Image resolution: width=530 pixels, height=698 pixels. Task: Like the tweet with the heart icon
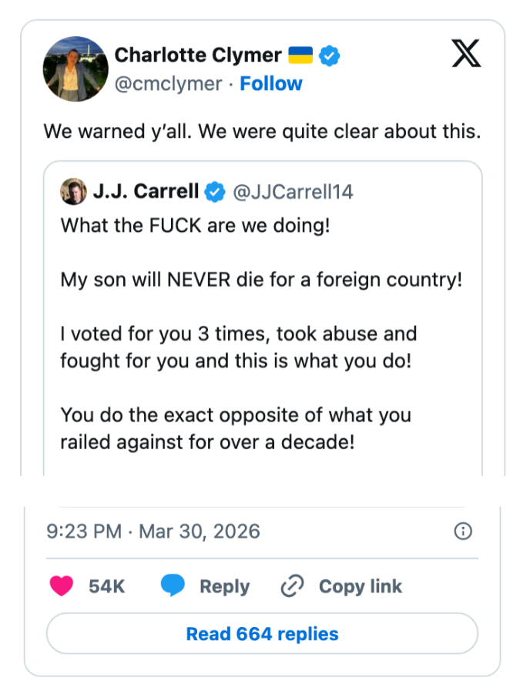[62, 586]
